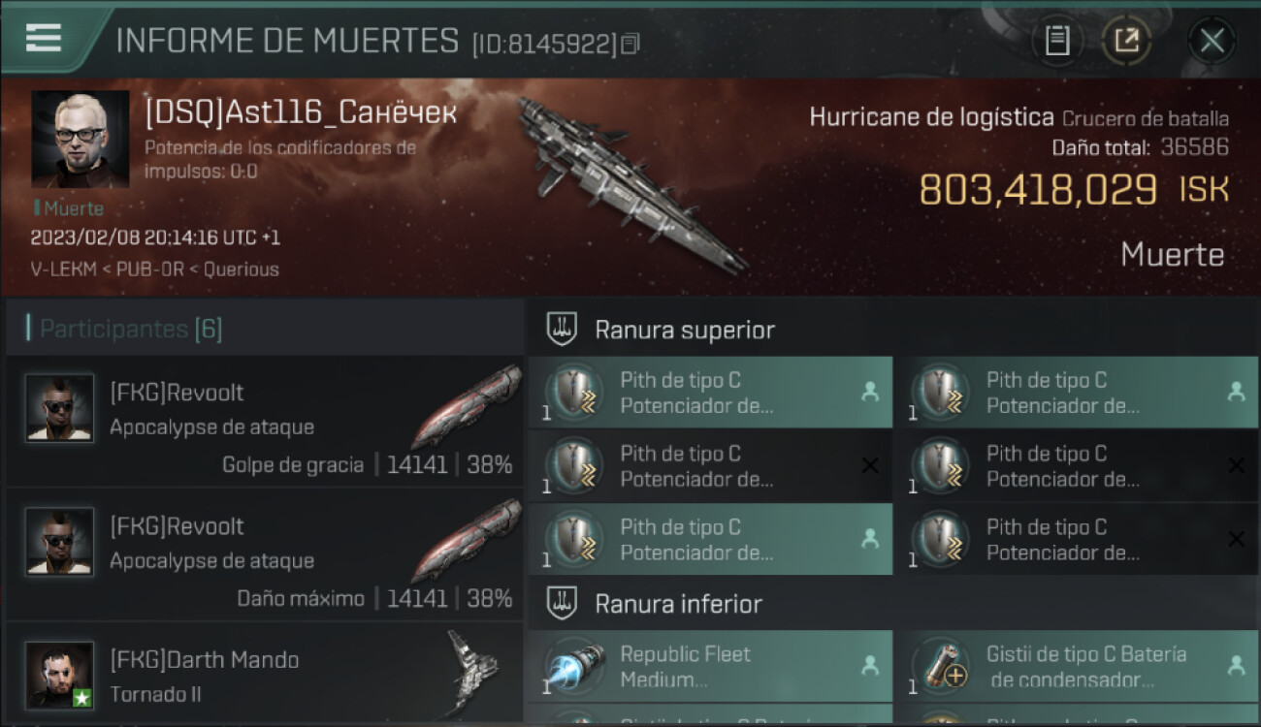Open the clipboard report icon
Image resolution: width=1261 pixels, height=727 pixels.
1057,41
